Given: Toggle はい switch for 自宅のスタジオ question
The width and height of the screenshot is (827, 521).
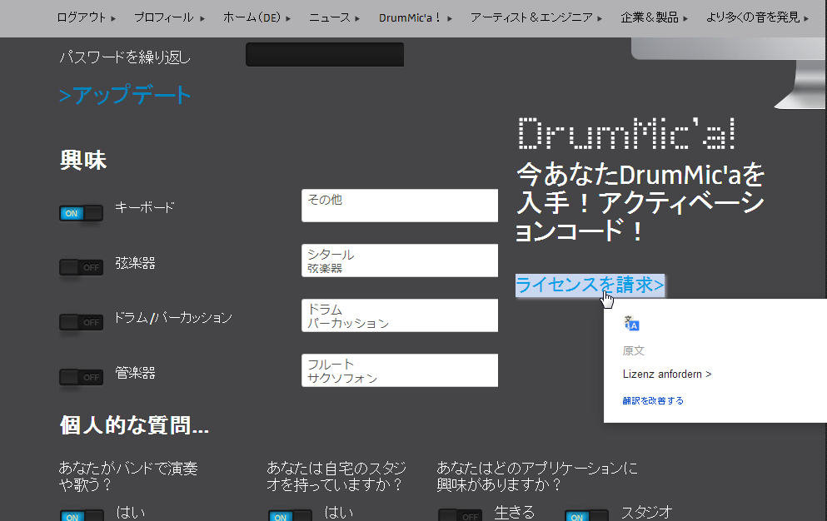Looking at the screenshot, I should point(290,516).
